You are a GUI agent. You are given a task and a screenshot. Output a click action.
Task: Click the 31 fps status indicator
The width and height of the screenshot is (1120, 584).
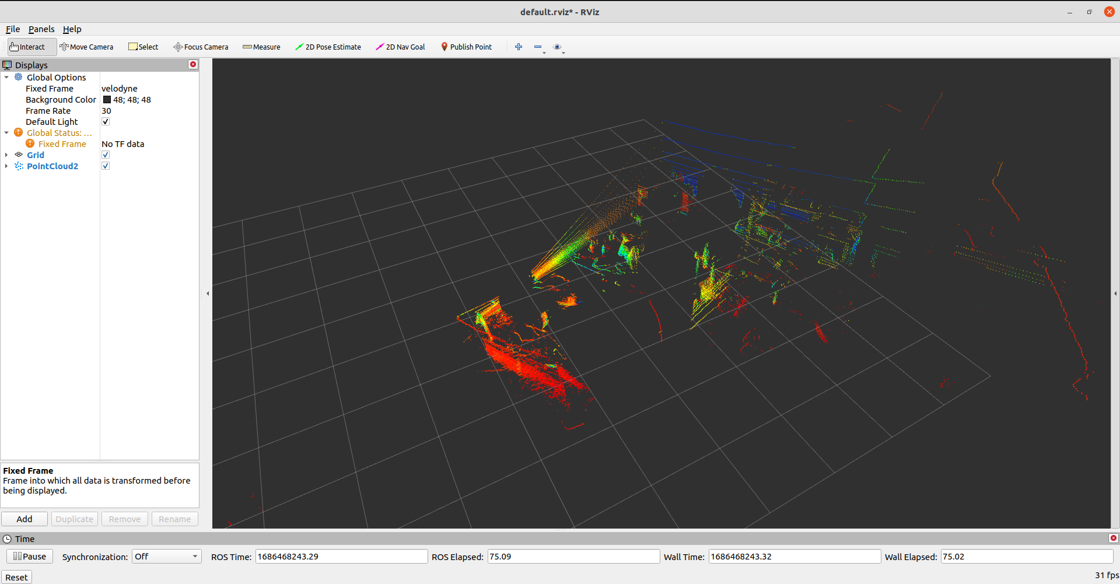click(1107, 575)
